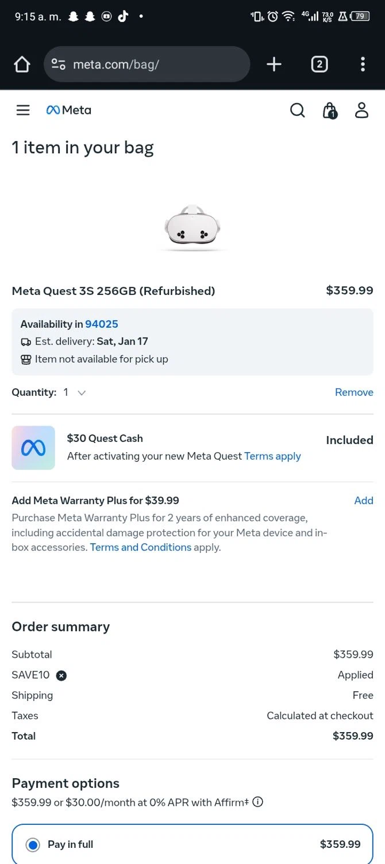Change the 94025 zip code
The width and height of the screenshot is (385, 864).
102,324
